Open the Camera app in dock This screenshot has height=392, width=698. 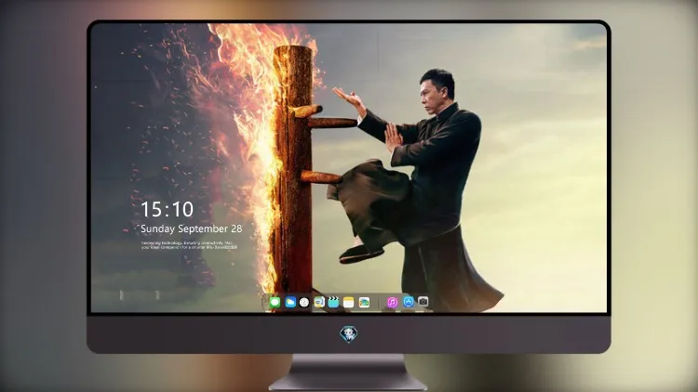(423, 302)
